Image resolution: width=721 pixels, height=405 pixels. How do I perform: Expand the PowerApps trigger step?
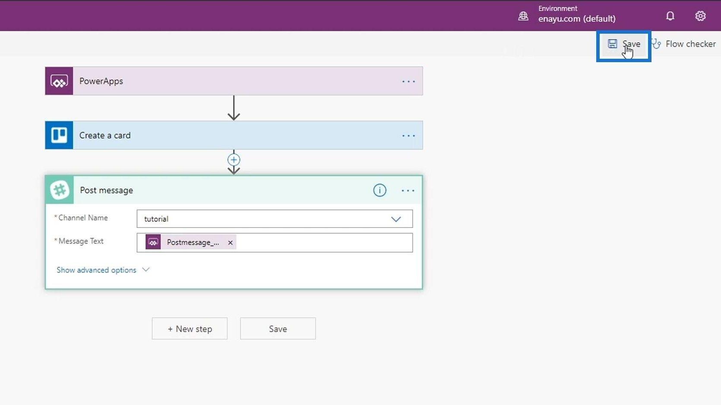point(234,81)
